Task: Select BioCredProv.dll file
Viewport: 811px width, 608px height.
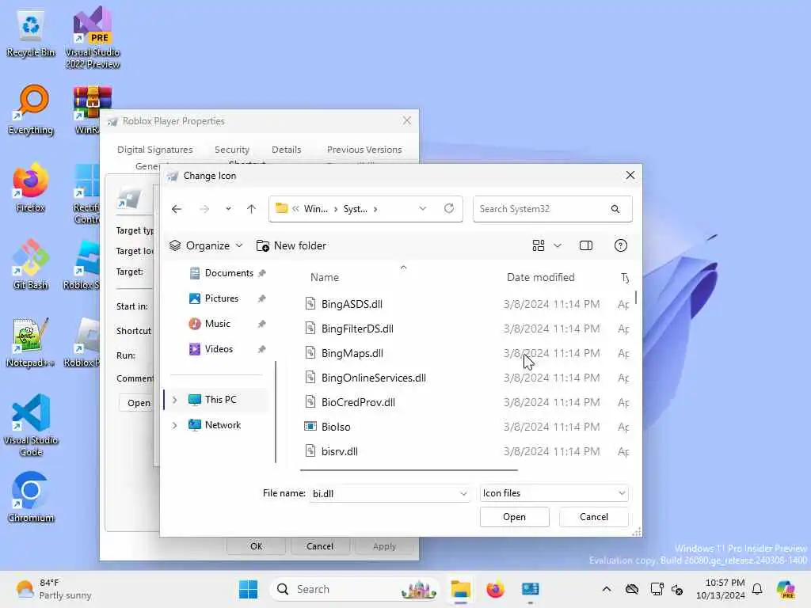Action: click(x=358, y=402)
